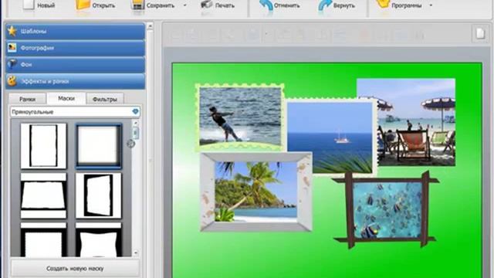Click the Новый (new project) toolbar icon
The width and height of the screenshot is (494, 278).
coord(29,5)
